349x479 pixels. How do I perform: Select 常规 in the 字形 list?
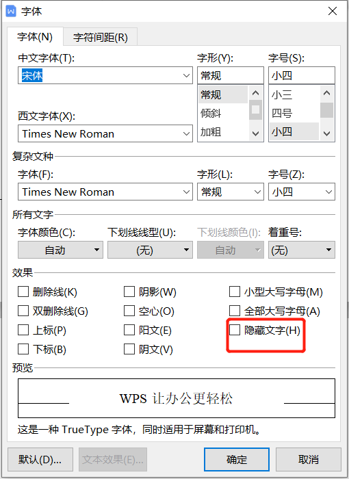223,94
